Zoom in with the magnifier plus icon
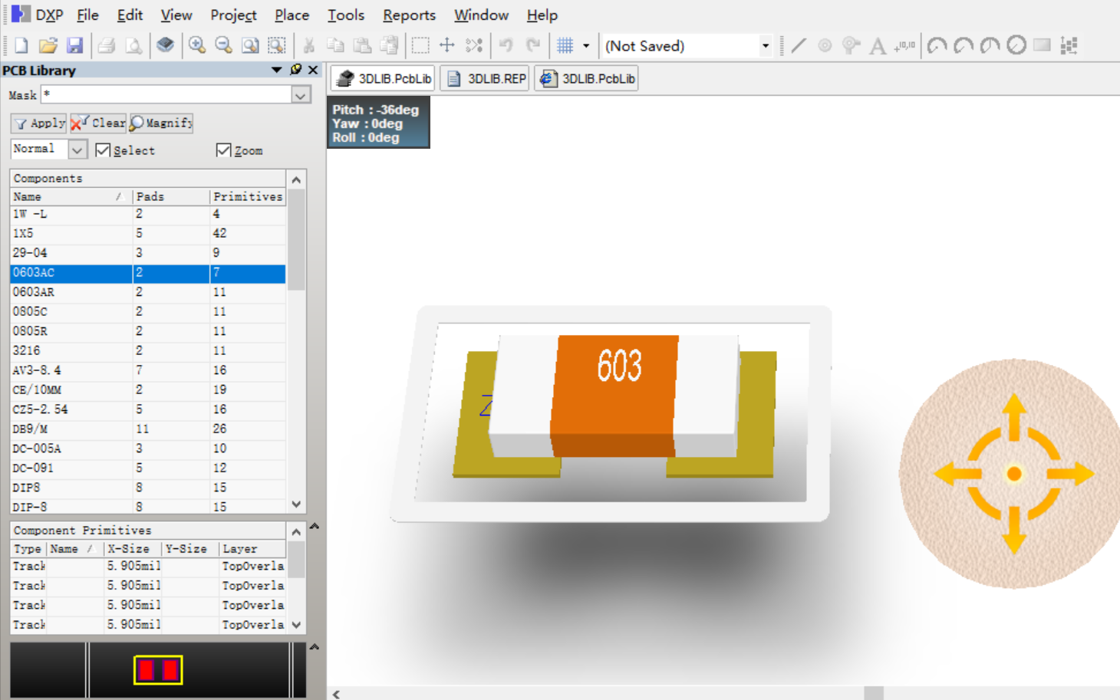The width and height of the screenshot is (1120, 700). 197,45
